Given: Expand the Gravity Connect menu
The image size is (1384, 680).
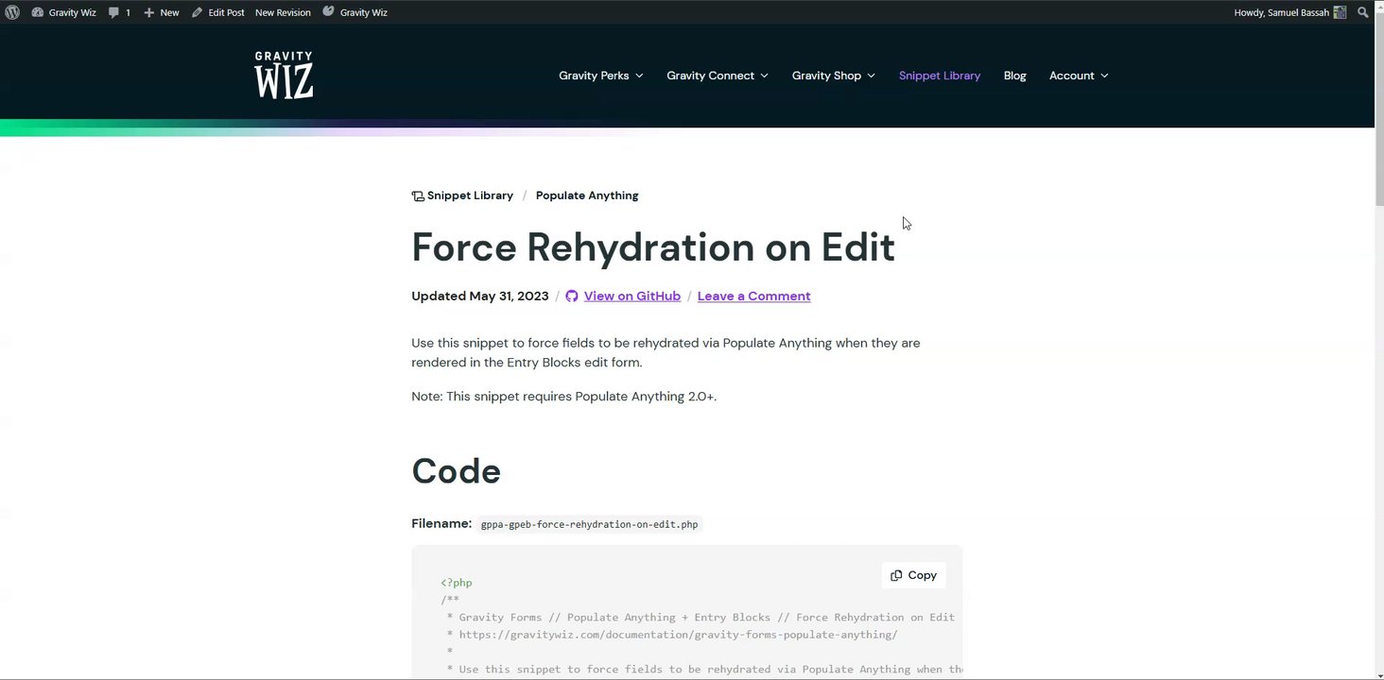Looking at the screenshot, I should (718, 76).
